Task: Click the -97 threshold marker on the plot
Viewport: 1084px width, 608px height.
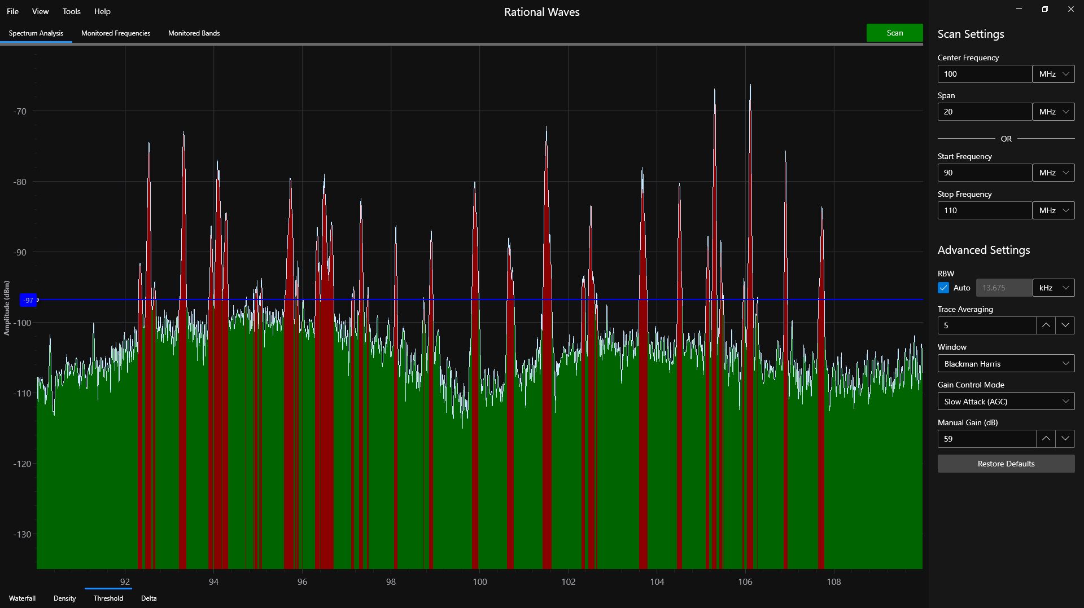Action: point(29,300)
